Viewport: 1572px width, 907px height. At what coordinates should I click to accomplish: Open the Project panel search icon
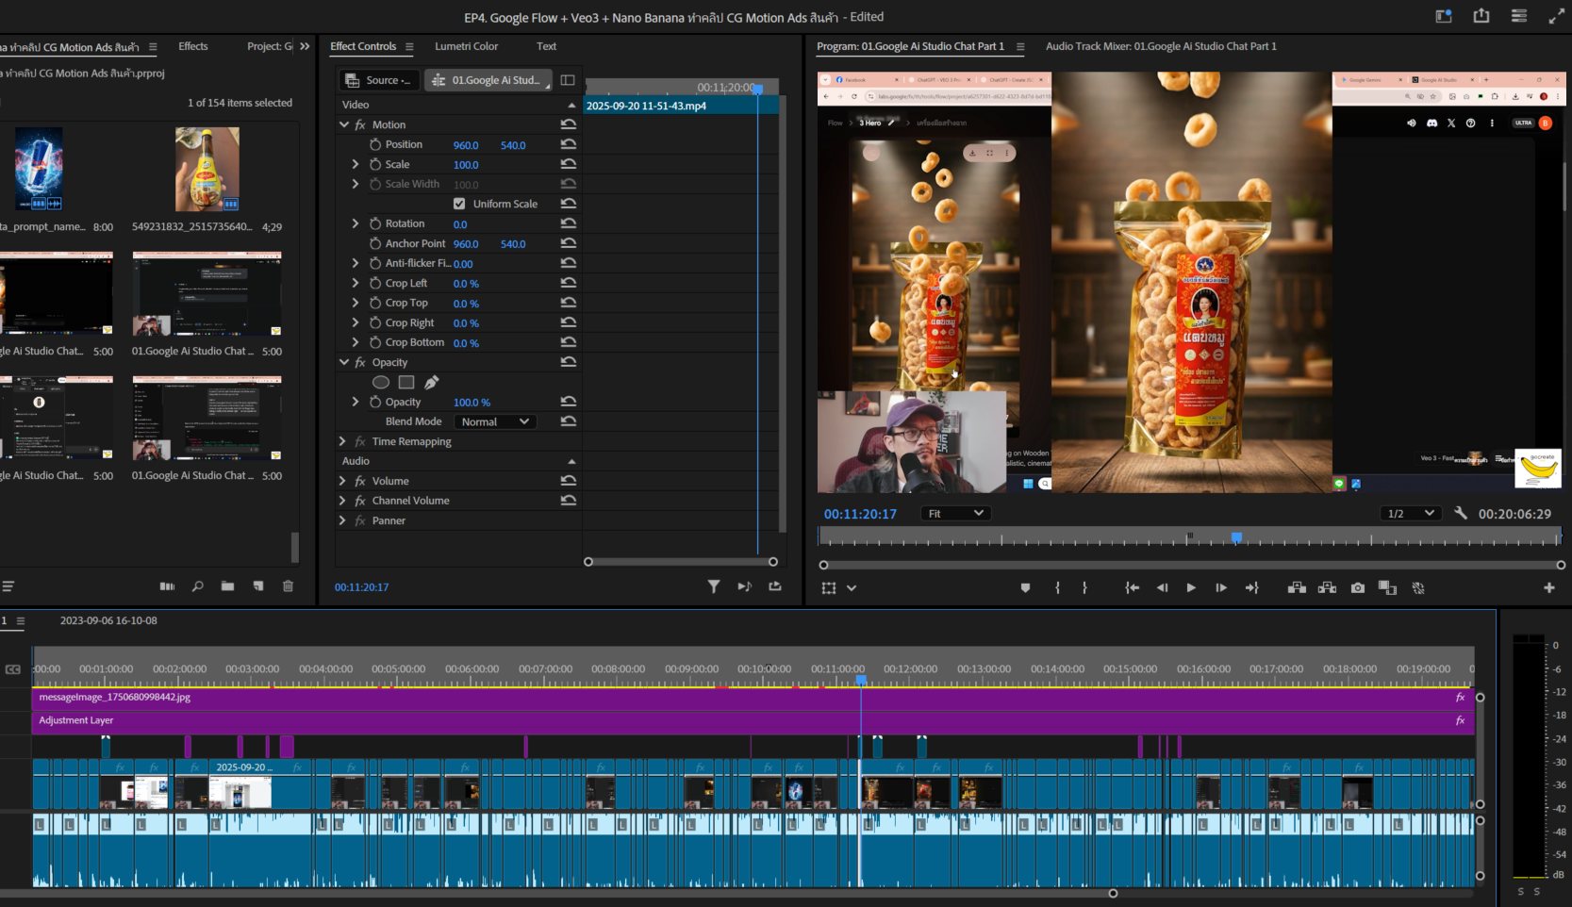point(197,585)
